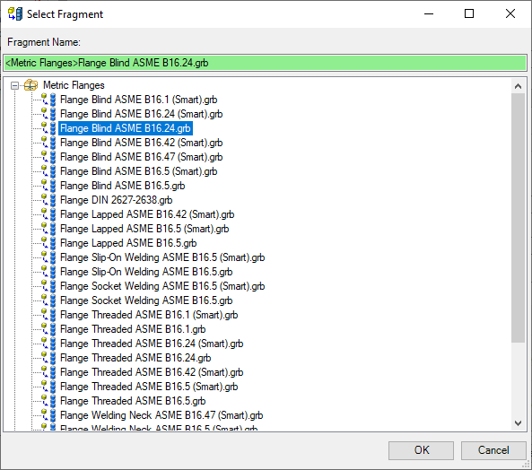Screen dimensions: 532x470
Task: Click fragment icon of Flange Blind ASME B16.5 (Smart).grb
Action: coord(48,171)
